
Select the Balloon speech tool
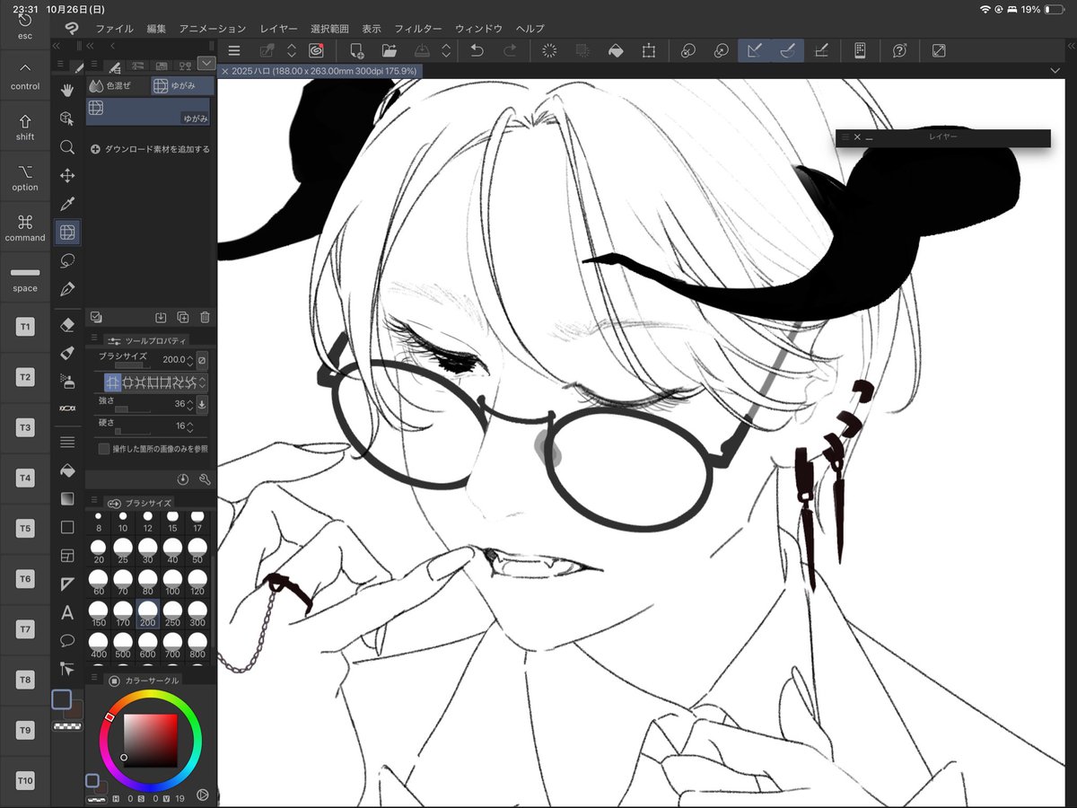67,640
